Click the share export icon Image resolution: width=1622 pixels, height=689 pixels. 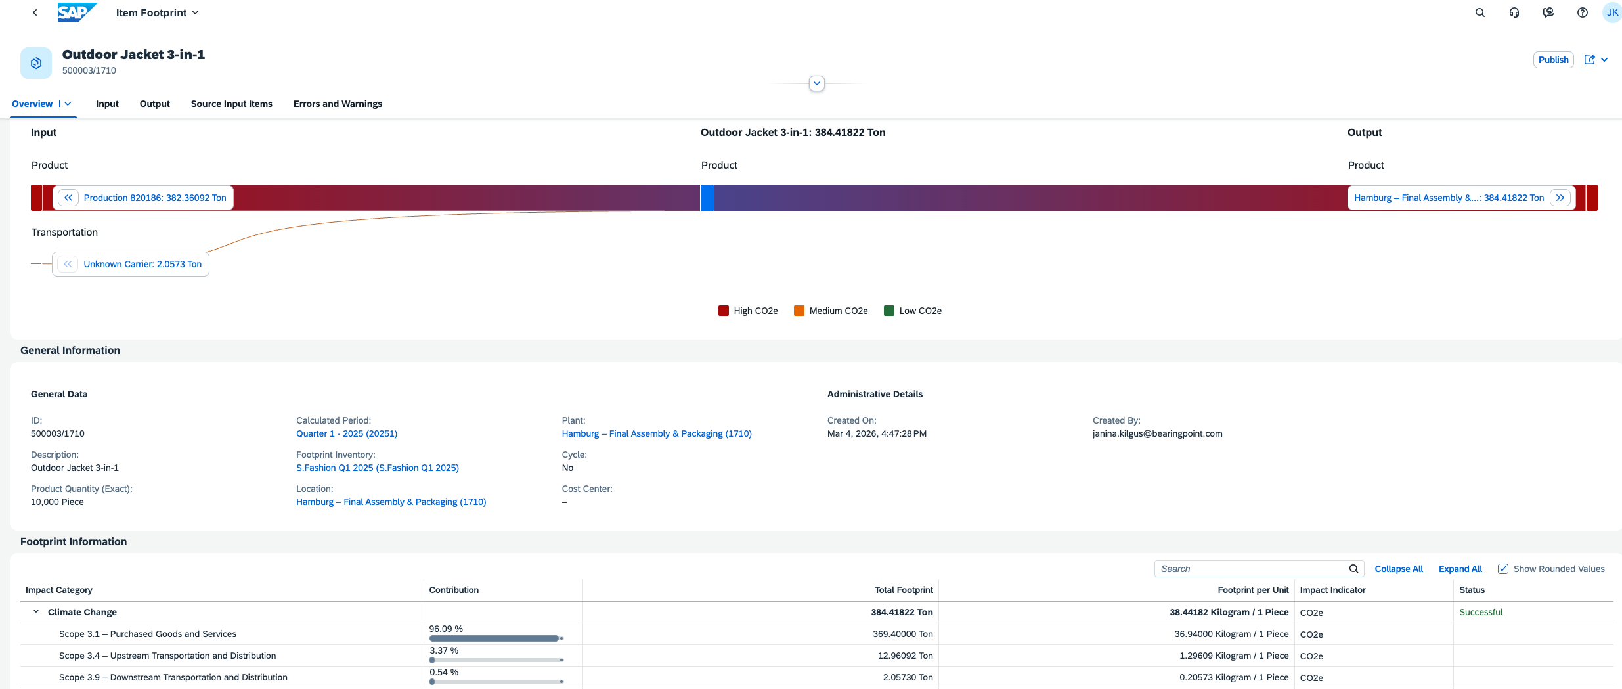pos(1589,60)
